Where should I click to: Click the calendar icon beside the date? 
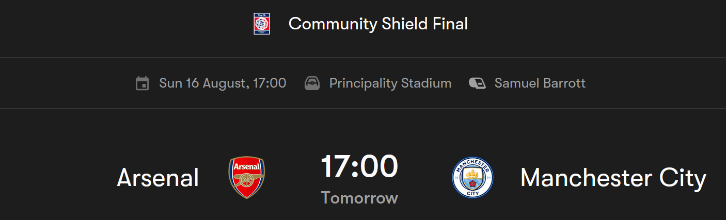(x=142, y=83)
